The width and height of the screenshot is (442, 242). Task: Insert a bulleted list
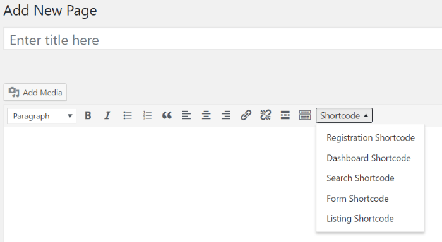(128, 115)
